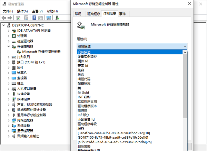Click the 打印队列 printer icon
Viewport: 207px width, 151px height.
[x=14, y=57]
